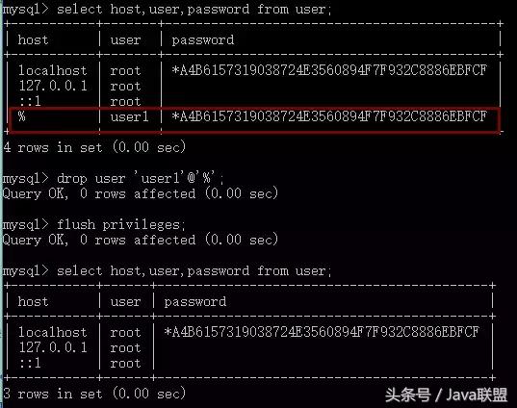This screenshot has width=517, height=408.
Task: Click the host column header in the first table
Action: click(x=33, y=39)
